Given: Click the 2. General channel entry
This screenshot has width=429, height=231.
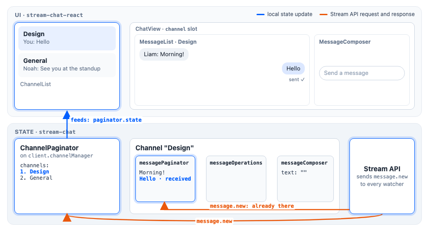Looking at the screenshot, I should 36,178.
